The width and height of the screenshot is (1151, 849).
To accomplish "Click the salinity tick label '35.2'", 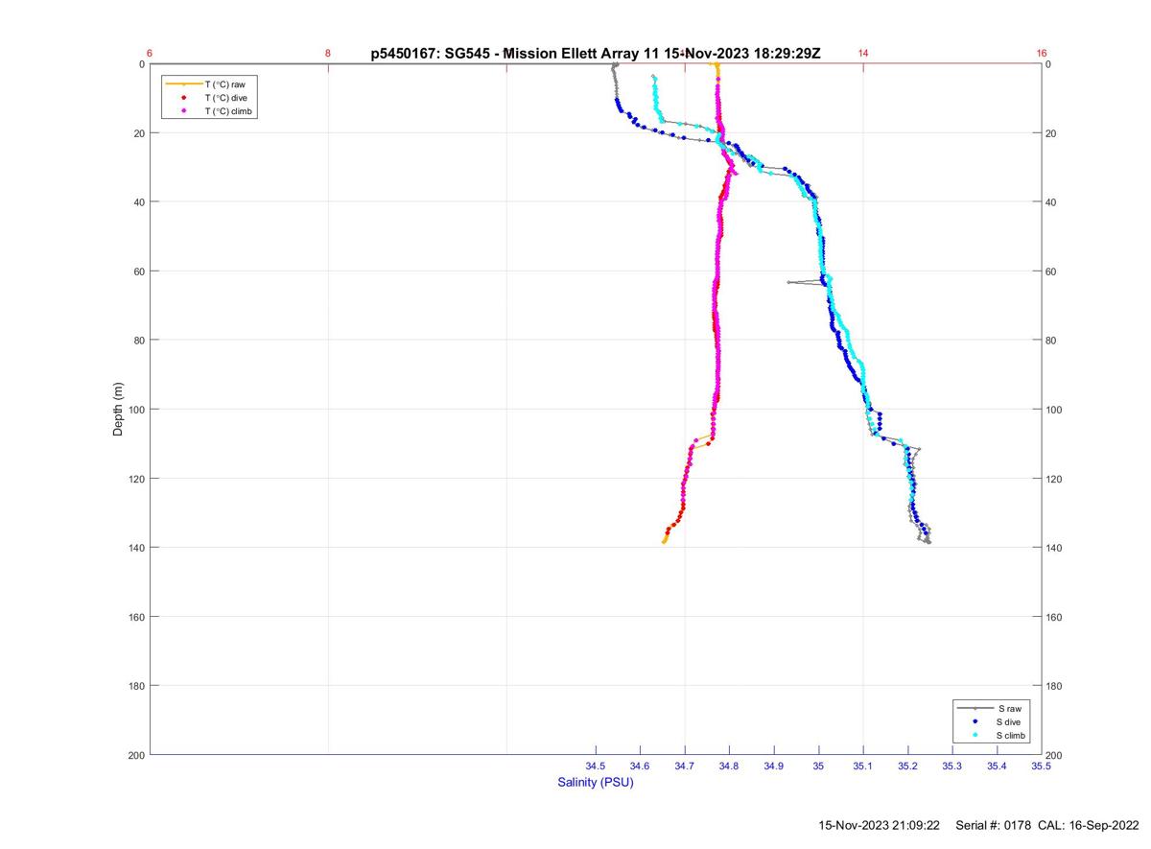I will coord(907,766).
